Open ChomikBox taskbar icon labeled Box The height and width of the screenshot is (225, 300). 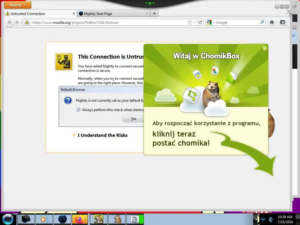click(98, 219)
